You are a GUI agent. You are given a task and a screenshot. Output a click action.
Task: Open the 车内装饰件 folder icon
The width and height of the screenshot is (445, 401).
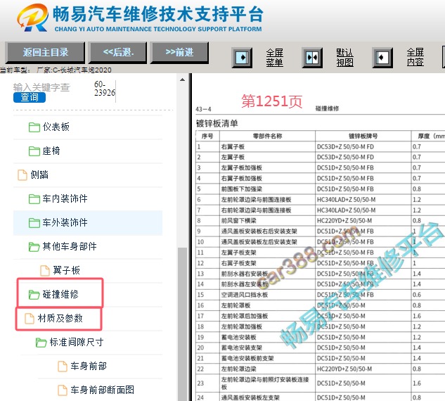(34, 199)
